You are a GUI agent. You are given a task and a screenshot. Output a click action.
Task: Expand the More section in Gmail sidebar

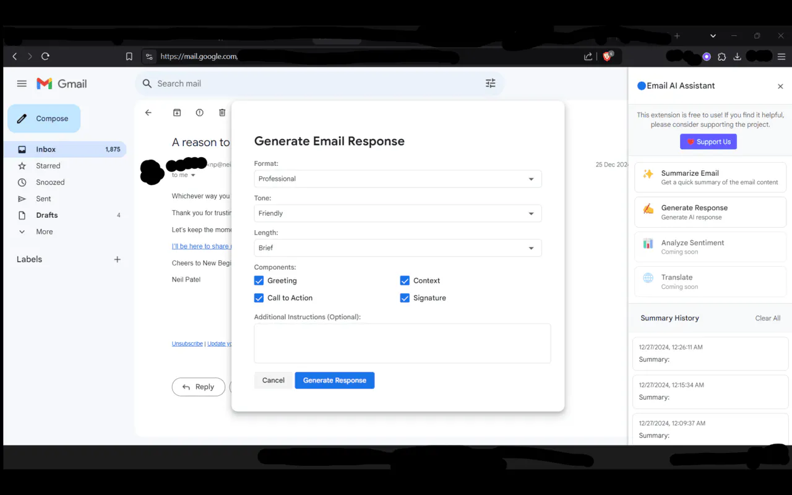(44, 231)
